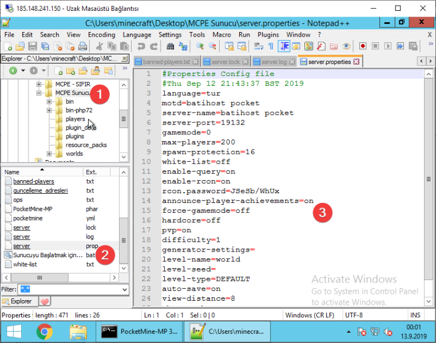Image resolution: width=436 pixels, height=343 pixels.
Task: Toggle the Folder as Workspace toolbar button
Action: (334, 46)
